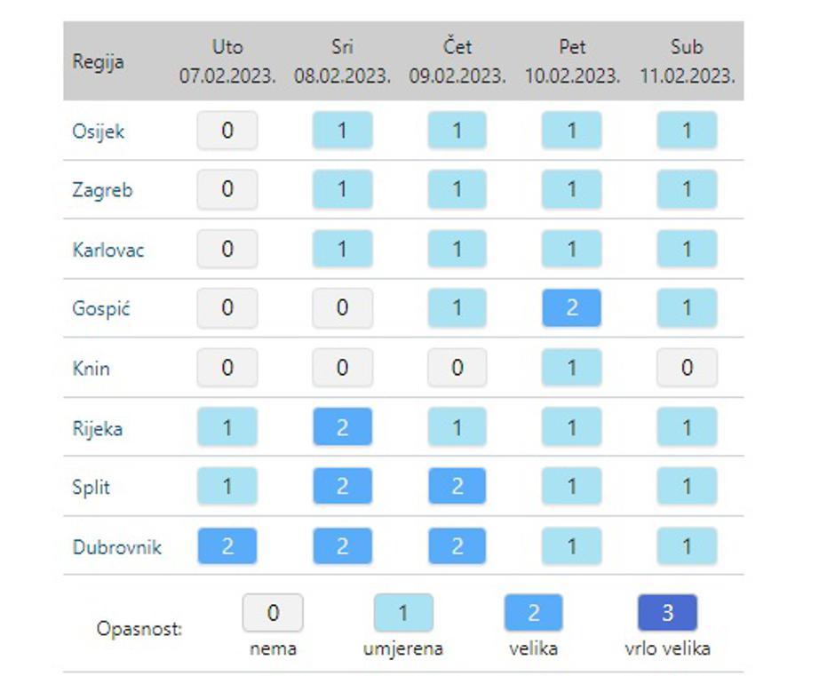Open the Split region link
The height and width of the screenshot is (676, 835).
click(91, 487)
